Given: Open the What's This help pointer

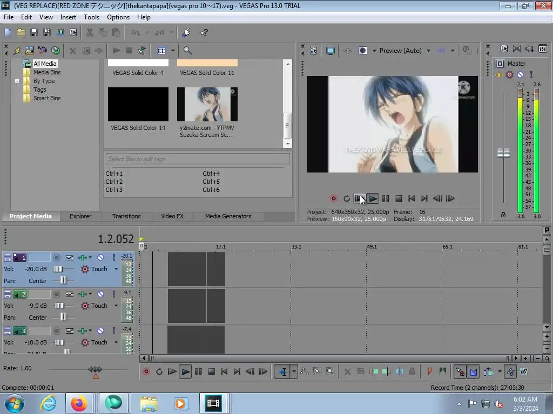Looking at the screenshot, I should point(204,32).
